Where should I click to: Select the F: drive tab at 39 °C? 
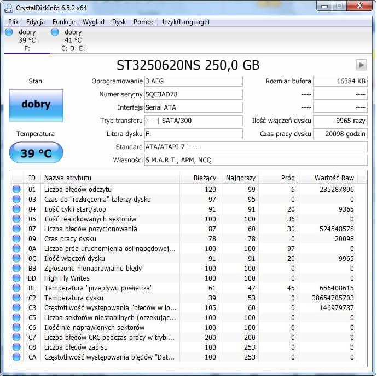pos(27,40)
